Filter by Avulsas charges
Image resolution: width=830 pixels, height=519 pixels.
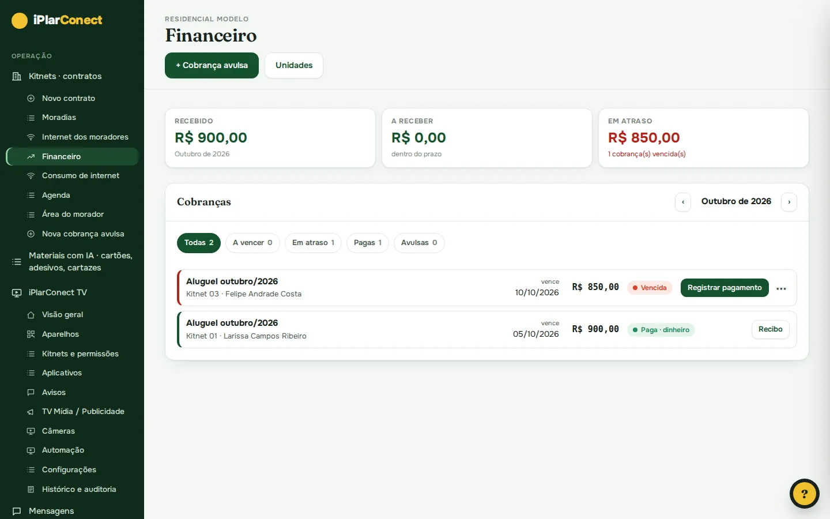(x=419, y=243)
